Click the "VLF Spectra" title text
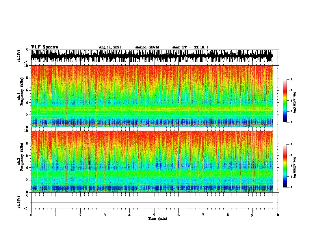The width and height of the screenshot is (312, 241). click(x=45, y=47)
